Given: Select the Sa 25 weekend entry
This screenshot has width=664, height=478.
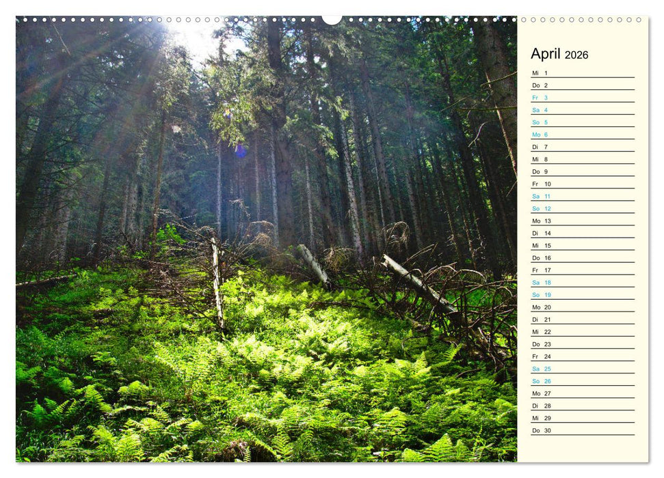Looking at the screenshot, I should pos(540,369).
